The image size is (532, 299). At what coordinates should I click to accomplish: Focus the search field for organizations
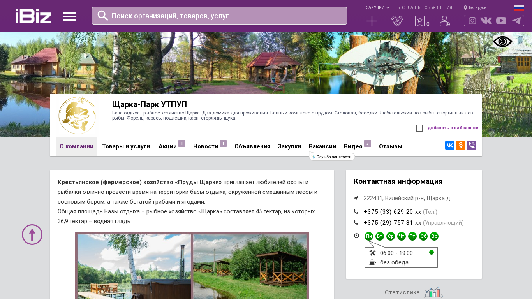pyautogui.click(x=219, y=16)
